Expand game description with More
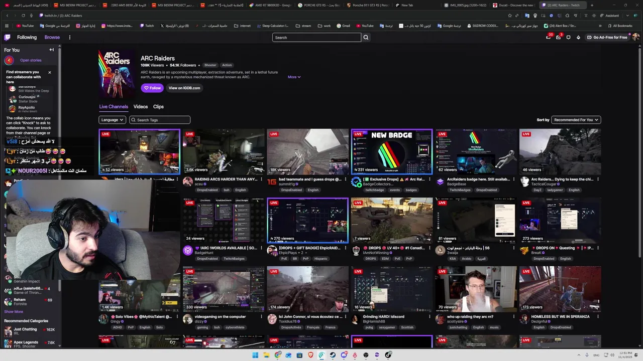Viewport: 643px width, 361px height. (x=294, y=77)
